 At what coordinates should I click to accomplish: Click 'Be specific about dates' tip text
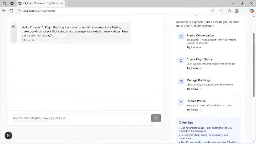click(x=203, y=137)
